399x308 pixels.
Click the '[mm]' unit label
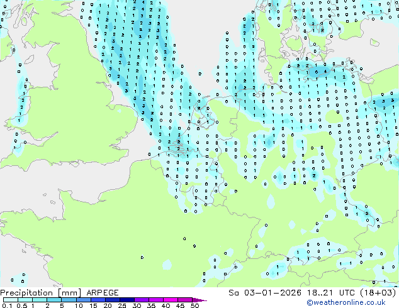(69, 293)
